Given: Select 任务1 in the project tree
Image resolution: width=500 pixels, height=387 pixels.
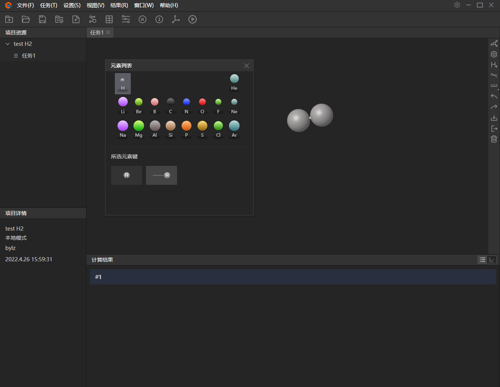Looking at the screenshot, I should click(x=28, y=56).
